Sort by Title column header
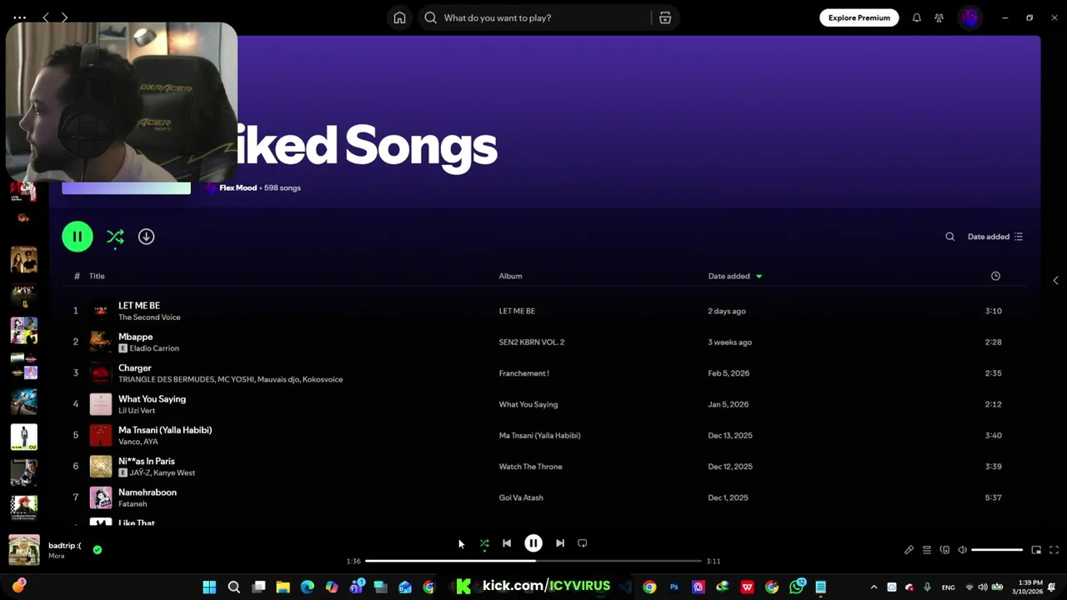This screenshot has width=1067, height=600. coord(97,276)
